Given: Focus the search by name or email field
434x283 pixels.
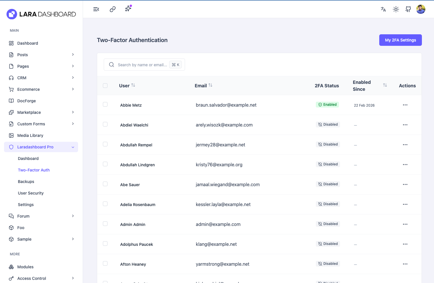Looking at the screenshot, I should (142, 65).
